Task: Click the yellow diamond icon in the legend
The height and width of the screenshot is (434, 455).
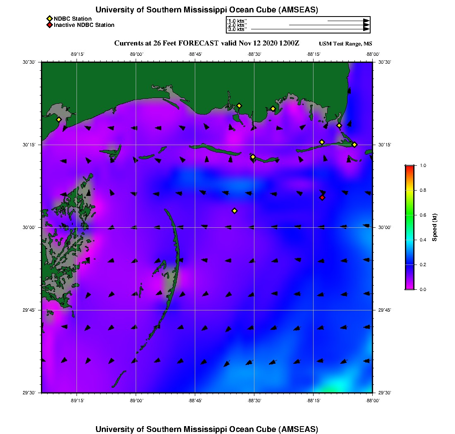Action: [49, 19]
